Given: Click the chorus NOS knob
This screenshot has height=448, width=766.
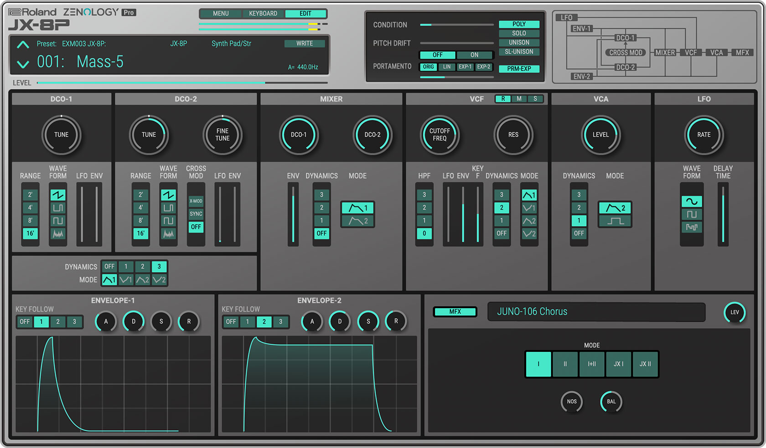Looking at the screenshot, I should (572, 402).
